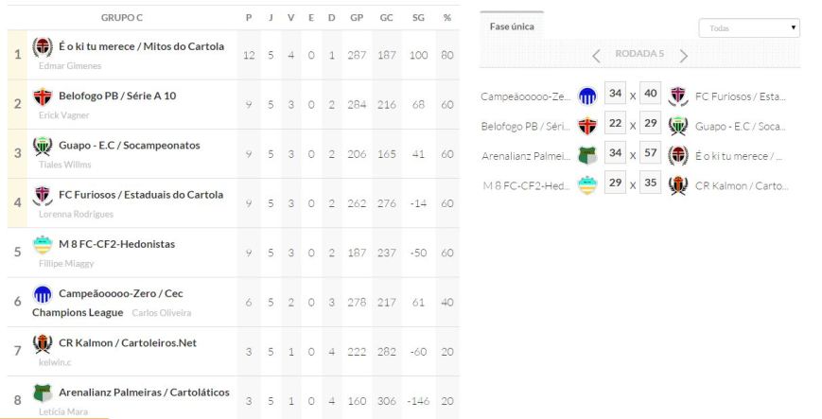The image size is (822, 419).
Task: Open the Guapo - E.C / Socampeonatos team link
Action: coord(130,146)
